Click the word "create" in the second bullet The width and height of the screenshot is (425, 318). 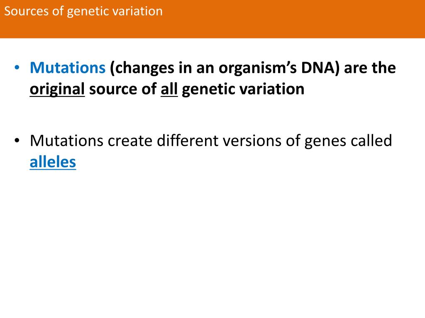coord(130,142)
